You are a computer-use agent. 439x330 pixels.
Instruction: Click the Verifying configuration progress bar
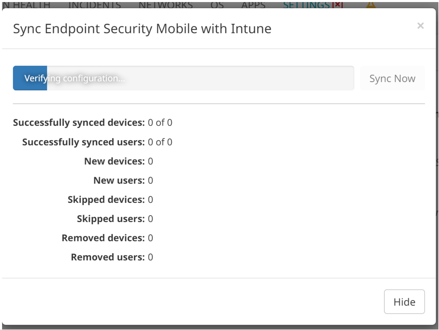point(183,78)
